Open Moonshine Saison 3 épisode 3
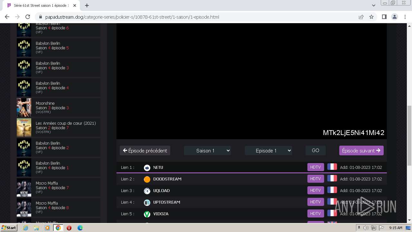Screen dimensions: 412x232 (59, 107)
